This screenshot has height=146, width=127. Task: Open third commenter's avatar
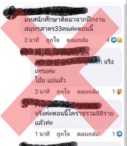click(24, 104)
